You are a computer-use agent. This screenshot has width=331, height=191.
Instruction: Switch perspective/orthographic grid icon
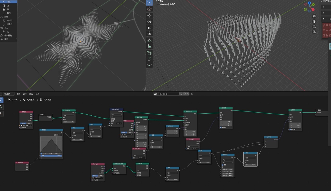coord(314,32)
